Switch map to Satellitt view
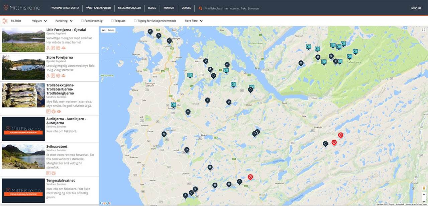This screenshot has height=206, width=428. pos(111,30)
